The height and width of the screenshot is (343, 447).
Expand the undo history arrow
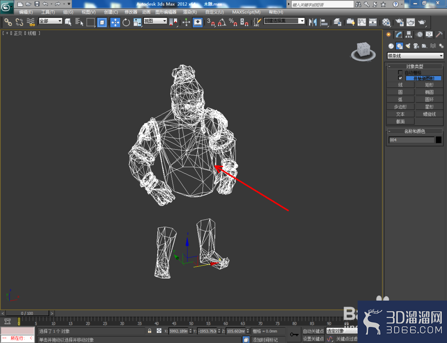pos(51,4)
